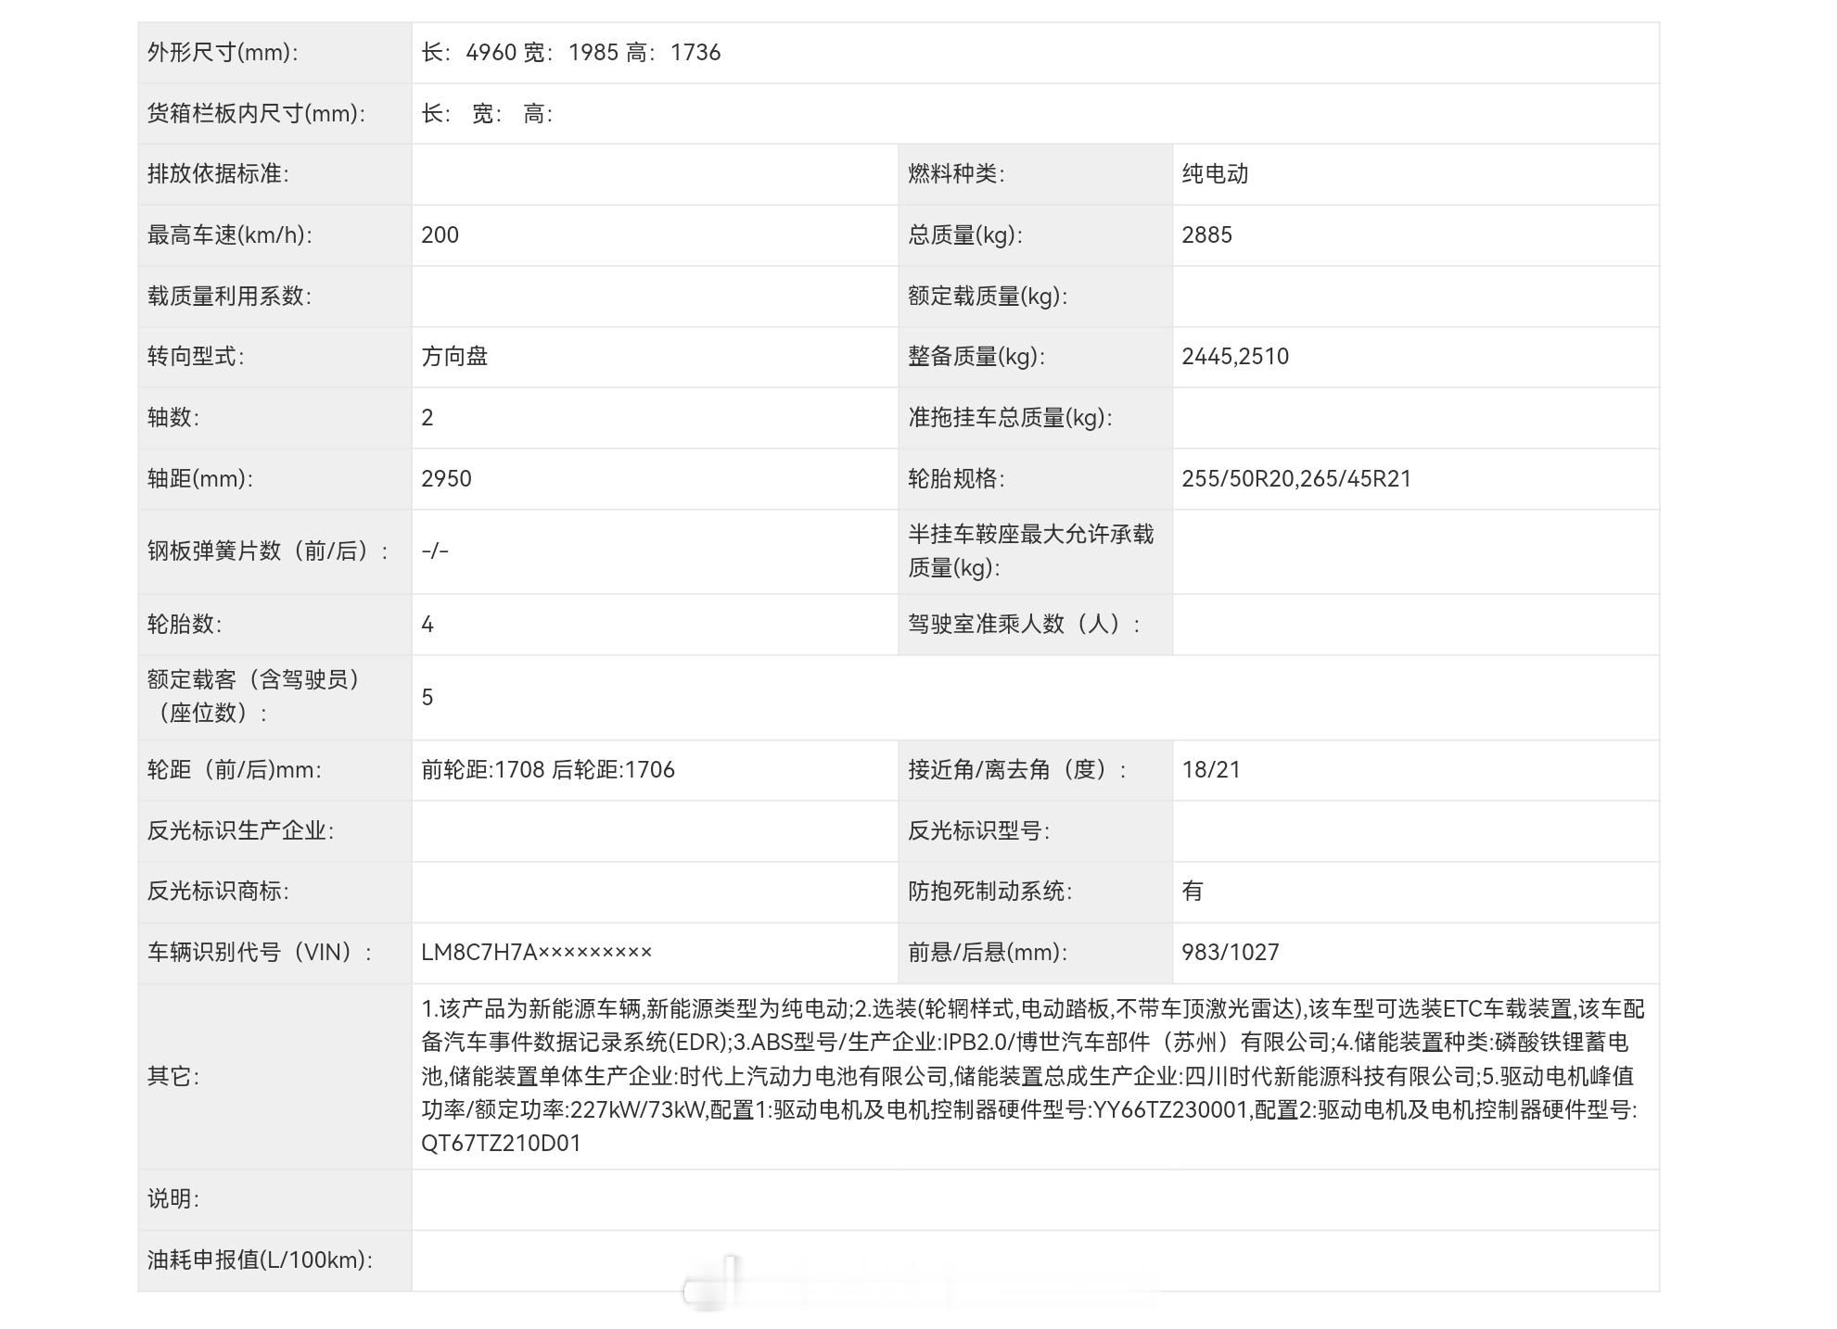The height and width of the screenshot is (1329, 1837).
Task: Click the 转向型式 label
Action: point(196,357)
